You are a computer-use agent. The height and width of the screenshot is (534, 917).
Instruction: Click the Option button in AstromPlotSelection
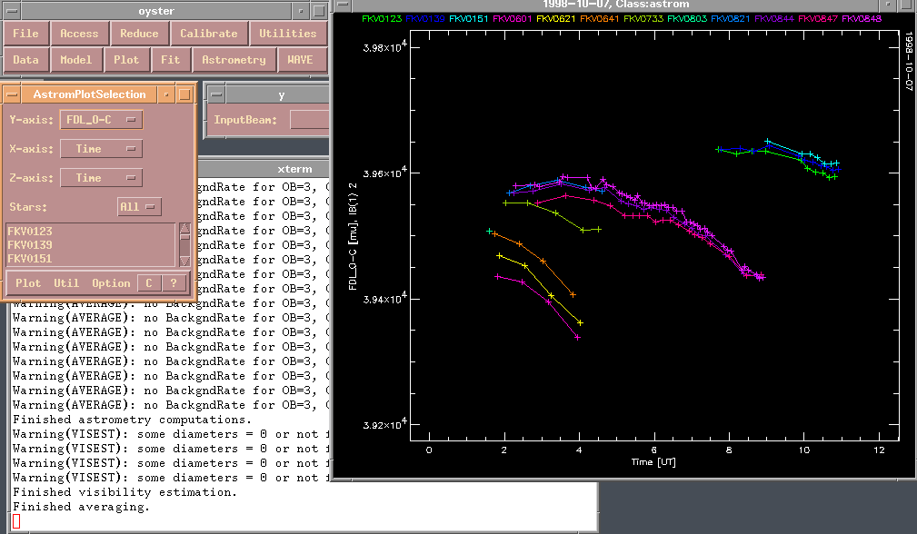point(111,283)
